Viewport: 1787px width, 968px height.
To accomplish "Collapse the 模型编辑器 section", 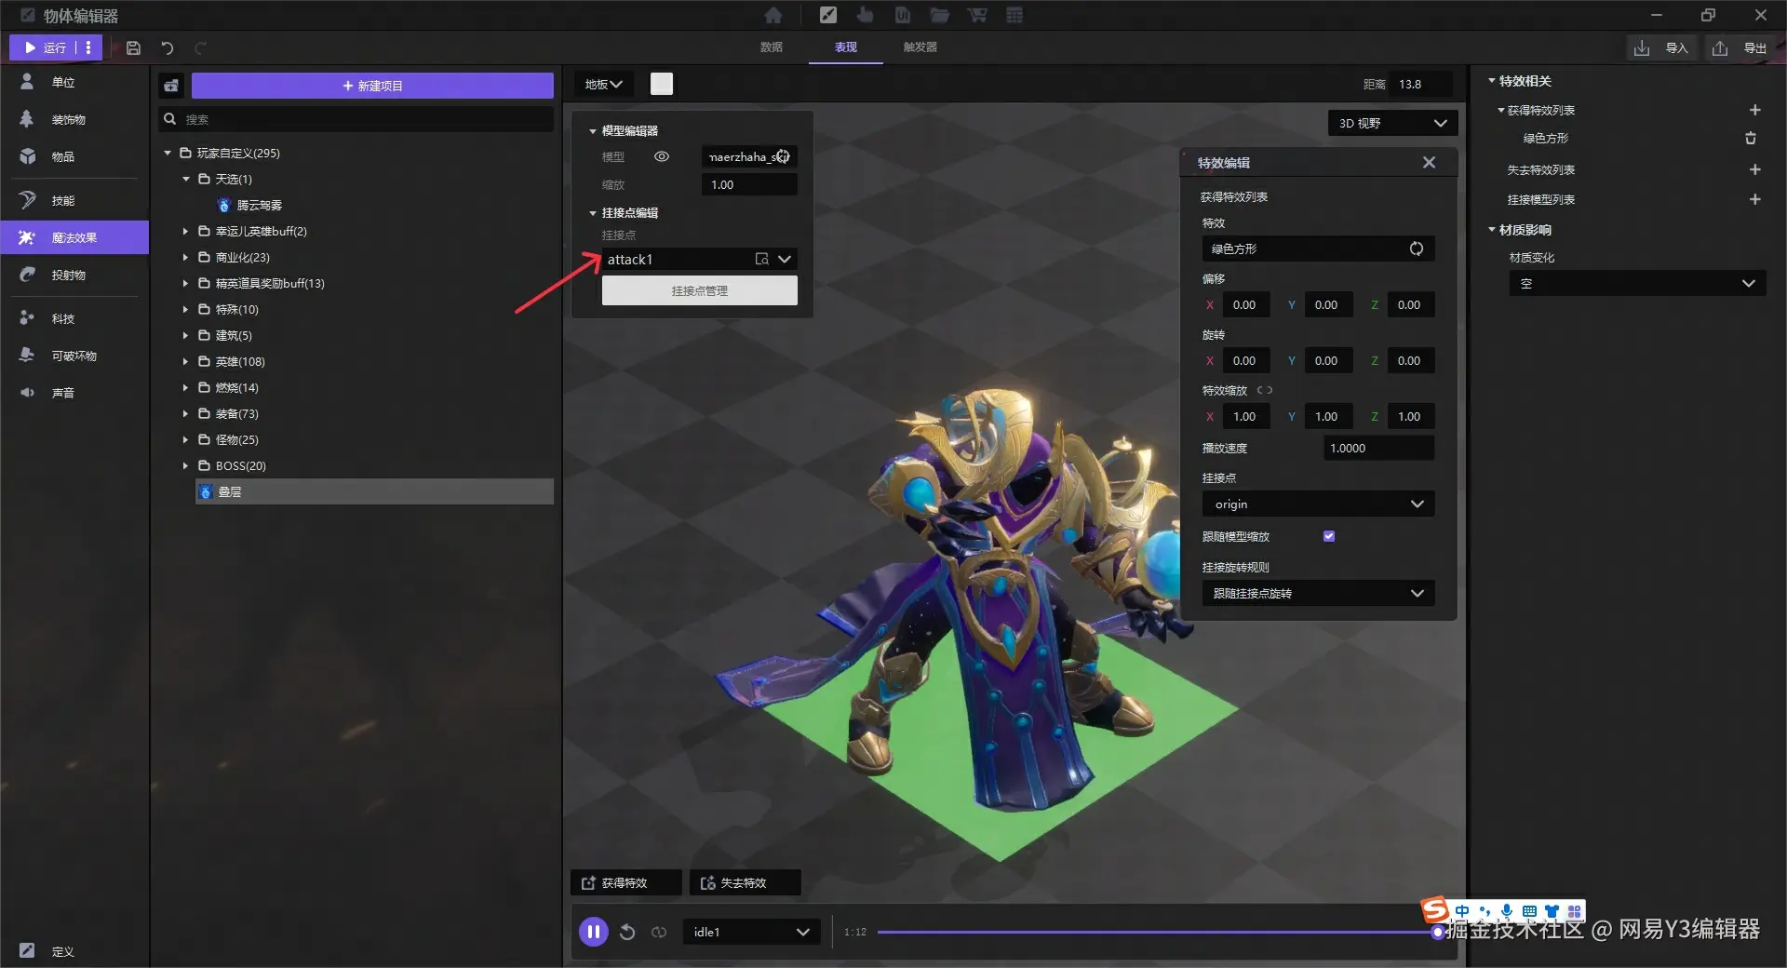I will coord(593,131).
